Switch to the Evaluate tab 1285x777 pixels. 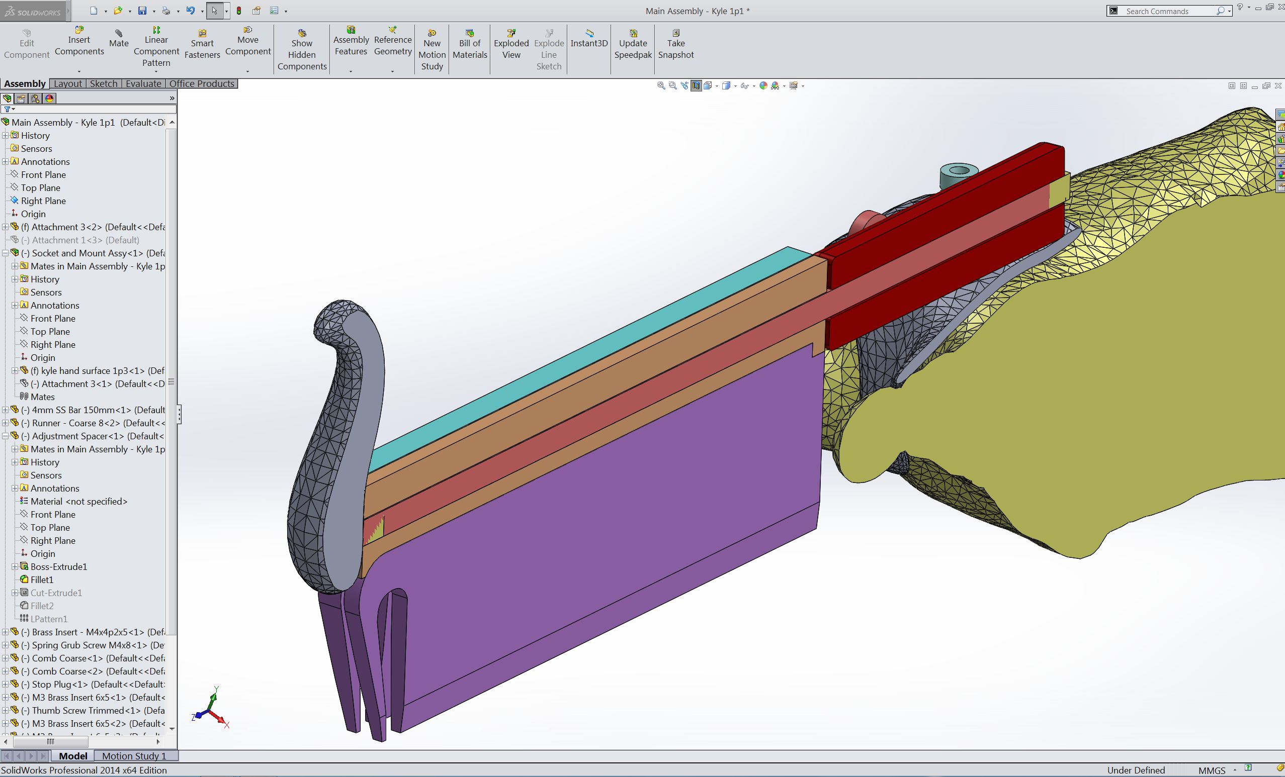[143, 84]
